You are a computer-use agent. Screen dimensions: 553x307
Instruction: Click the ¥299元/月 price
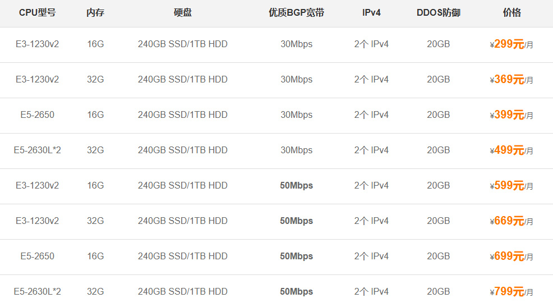[511, 44]
